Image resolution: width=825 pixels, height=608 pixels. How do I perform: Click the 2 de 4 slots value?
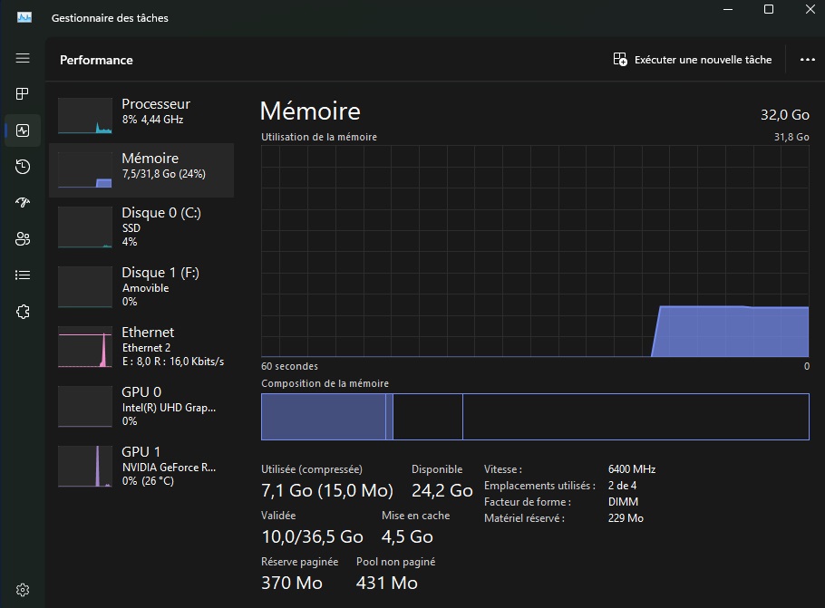[x=623, y=486]
